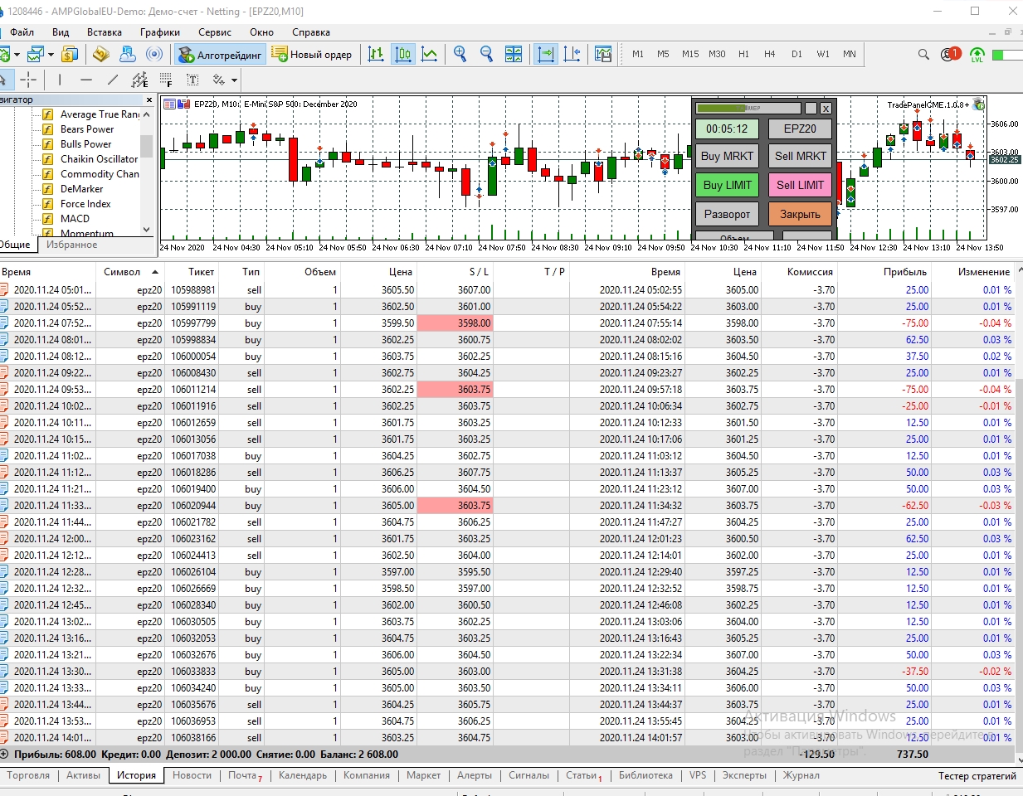Switch to navigator Избранное tab
Viewport: 1023px width, 796px height.
click(71, 245)
